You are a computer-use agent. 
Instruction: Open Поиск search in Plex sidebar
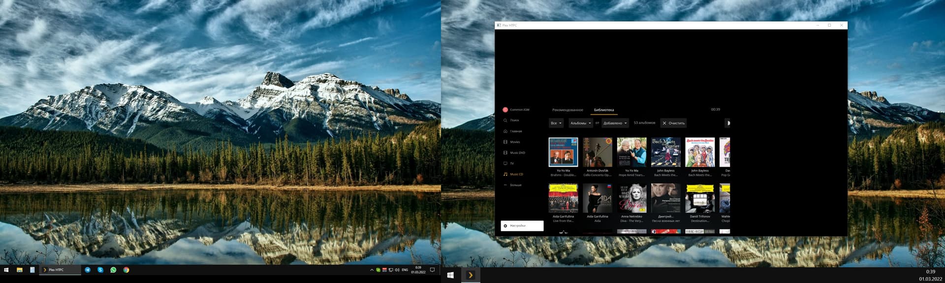[x=511, y=120]
